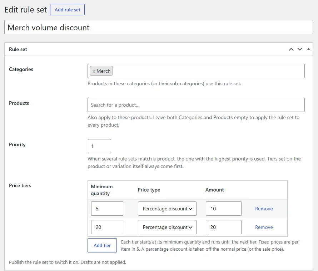The width and height of the screenshot is (318, 271).
Task: Move the Rule set panel up
Action: [x=291, y=49]
